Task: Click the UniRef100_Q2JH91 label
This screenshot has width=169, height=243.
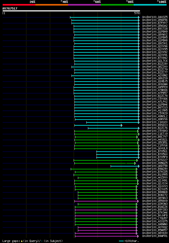Action: (x=155, y=181)
